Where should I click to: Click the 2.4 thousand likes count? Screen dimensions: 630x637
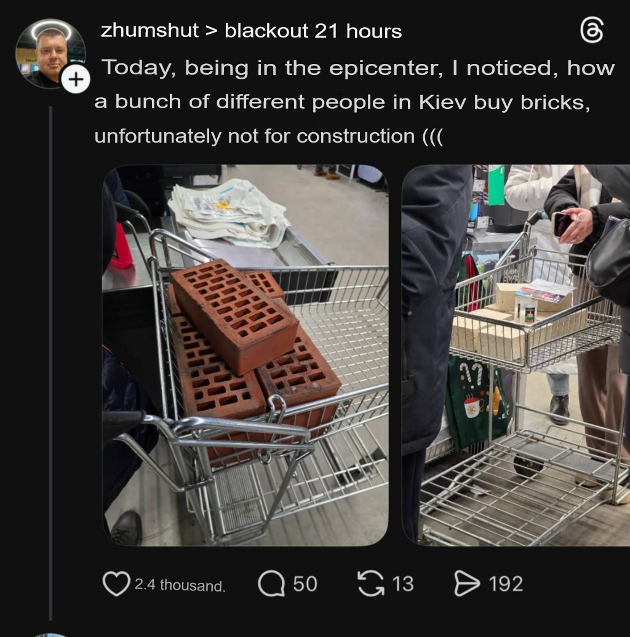pos(180,585)
